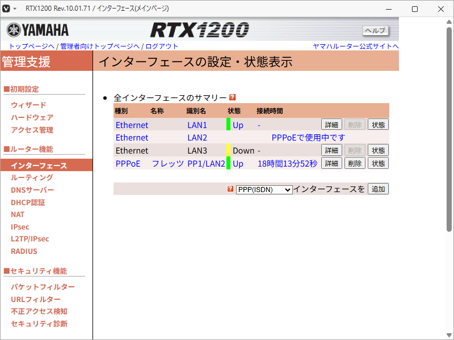Viewport: 454px width, 340px height.
Task: Go to トップページへ link
Action: point(32,46)
